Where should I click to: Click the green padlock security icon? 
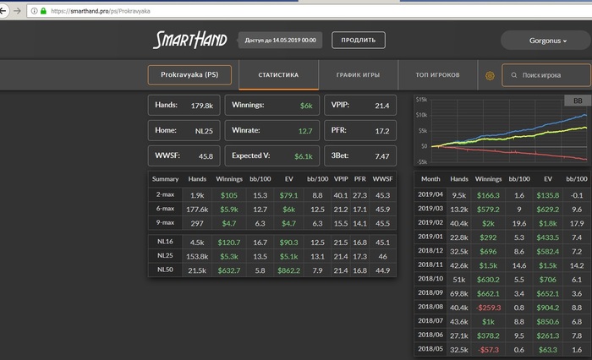43,11
